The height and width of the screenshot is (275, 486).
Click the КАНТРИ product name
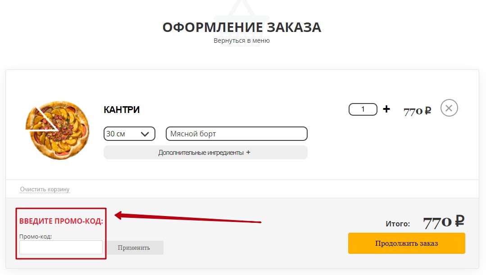pyautogui.click(x=122, y=110)
